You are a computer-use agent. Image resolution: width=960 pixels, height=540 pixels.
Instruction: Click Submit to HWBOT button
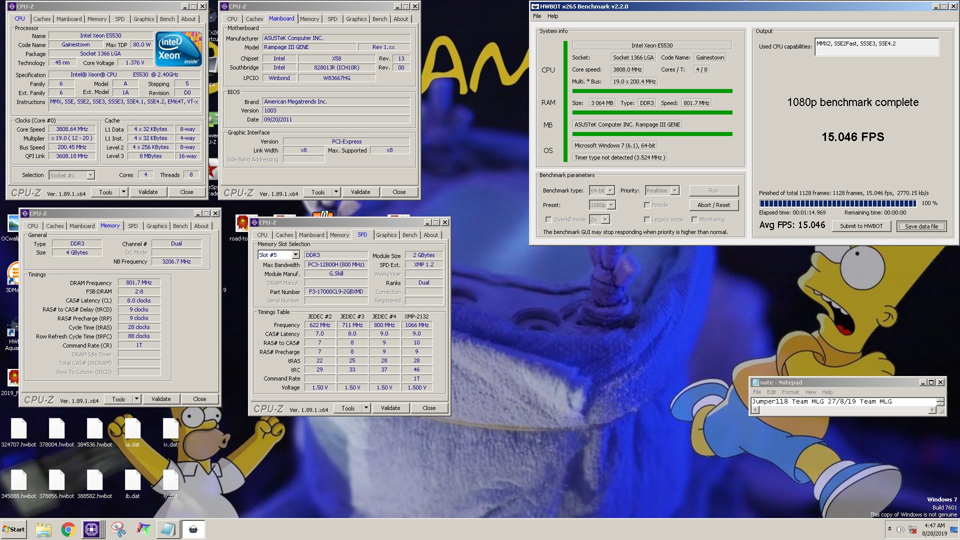pyautogui.click(x=861, y=226)
